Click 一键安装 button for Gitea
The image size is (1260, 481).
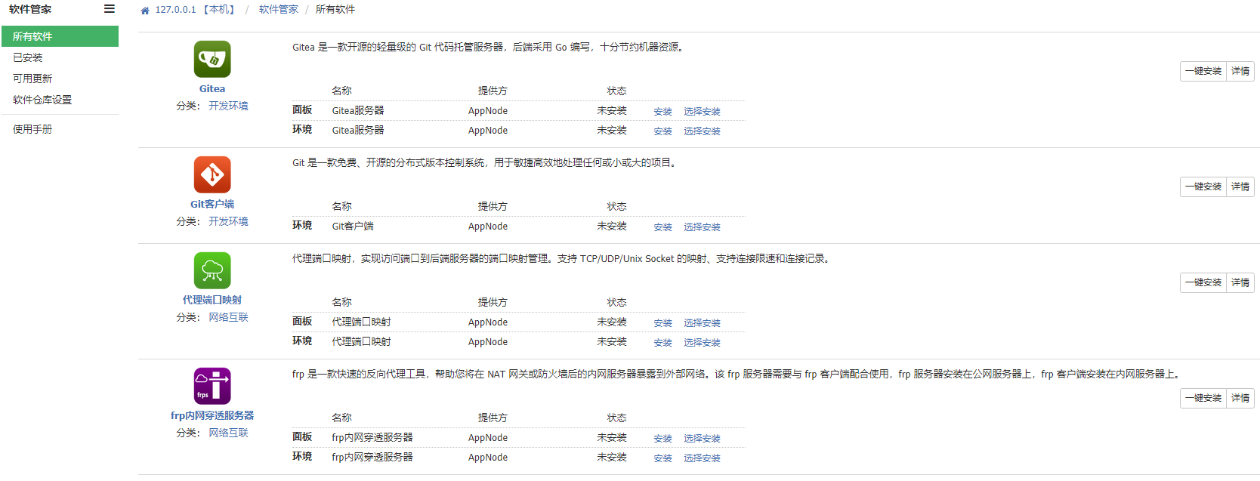click(x=1203, y=71)
